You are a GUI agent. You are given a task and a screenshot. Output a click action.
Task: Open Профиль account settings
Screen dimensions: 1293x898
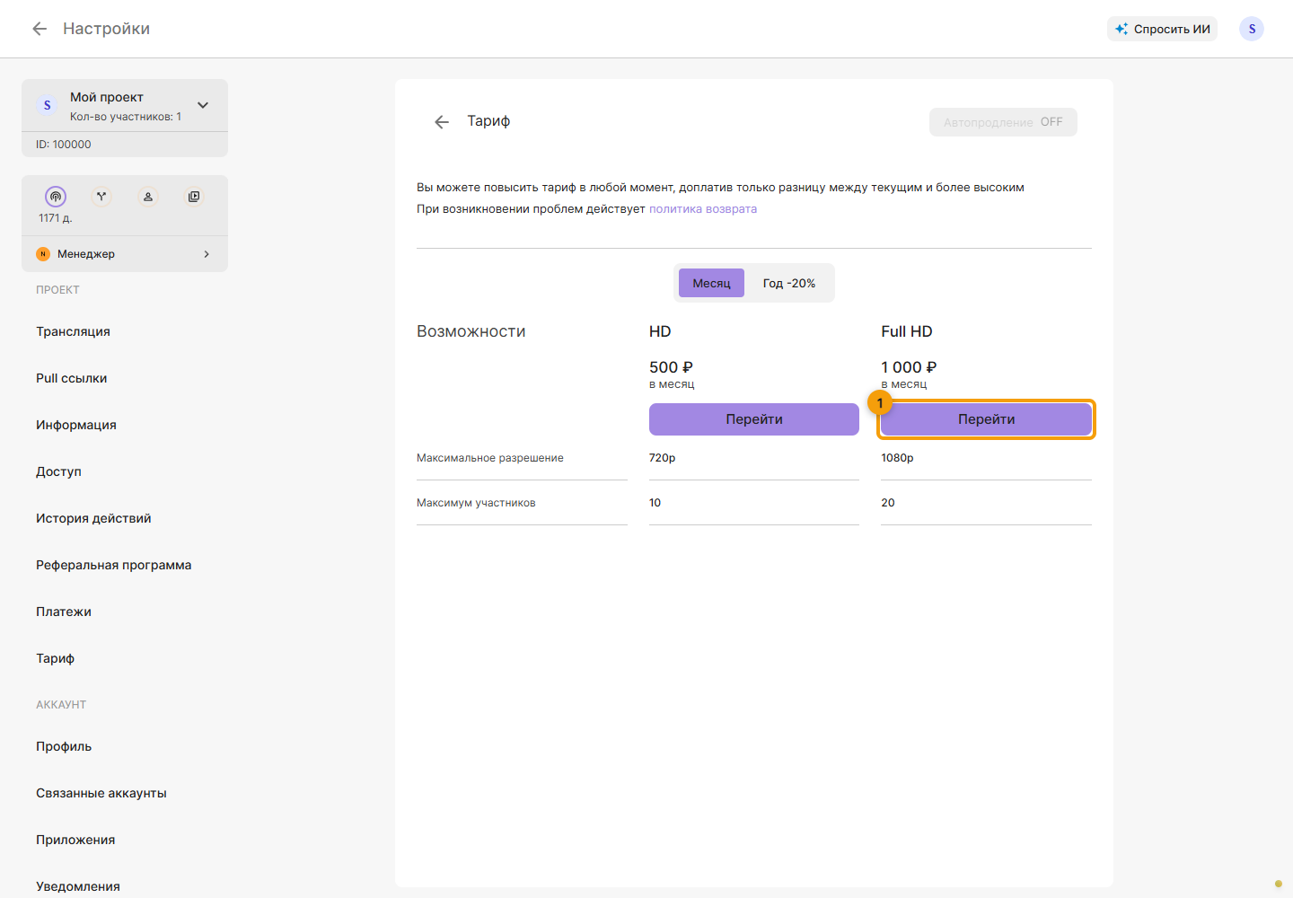pyautogui.click(x=64, y=746)
